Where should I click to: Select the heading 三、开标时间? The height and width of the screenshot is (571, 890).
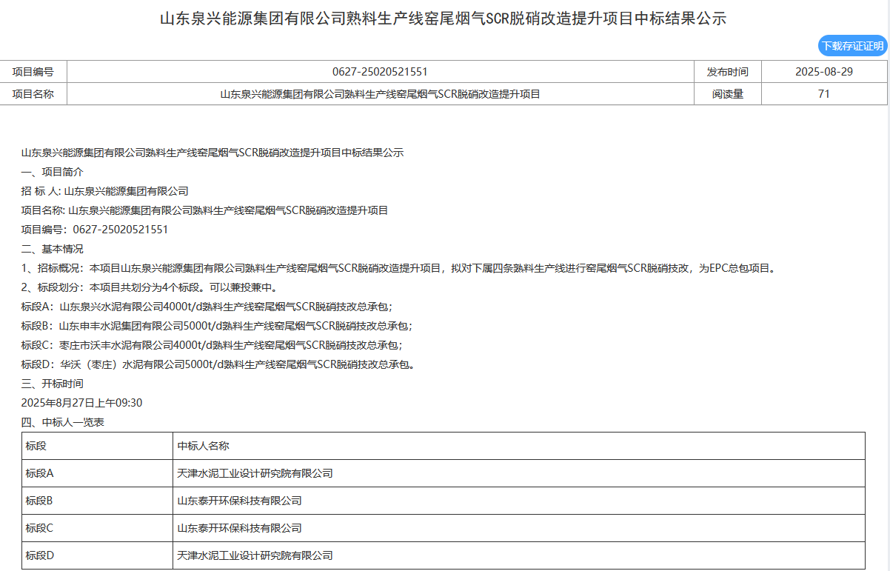point(53,384)
